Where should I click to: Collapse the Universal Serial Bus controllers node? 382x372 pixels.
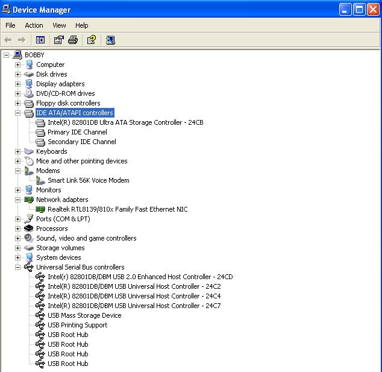coord(18,267)
